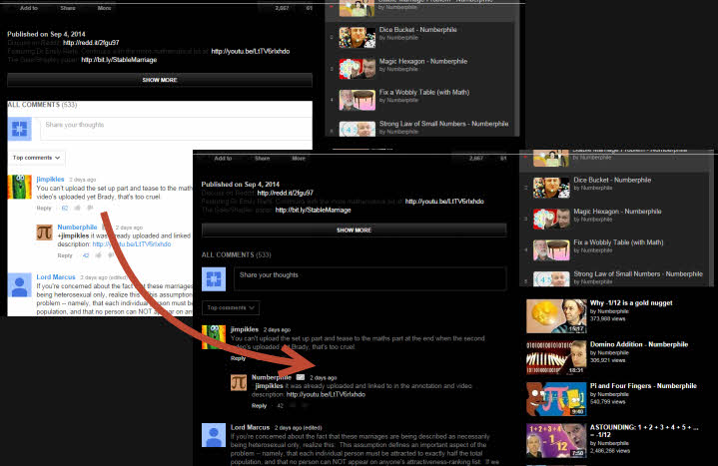Play Magic Hexagon thumbnail in back playlist
Image resolution: width=718 pixels, height=466 pixels.
358,69
